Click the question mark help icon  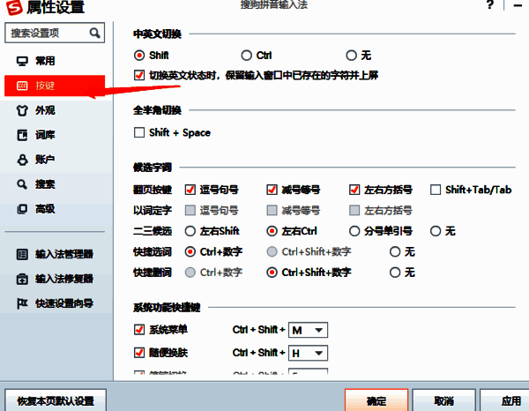[490, 4]
